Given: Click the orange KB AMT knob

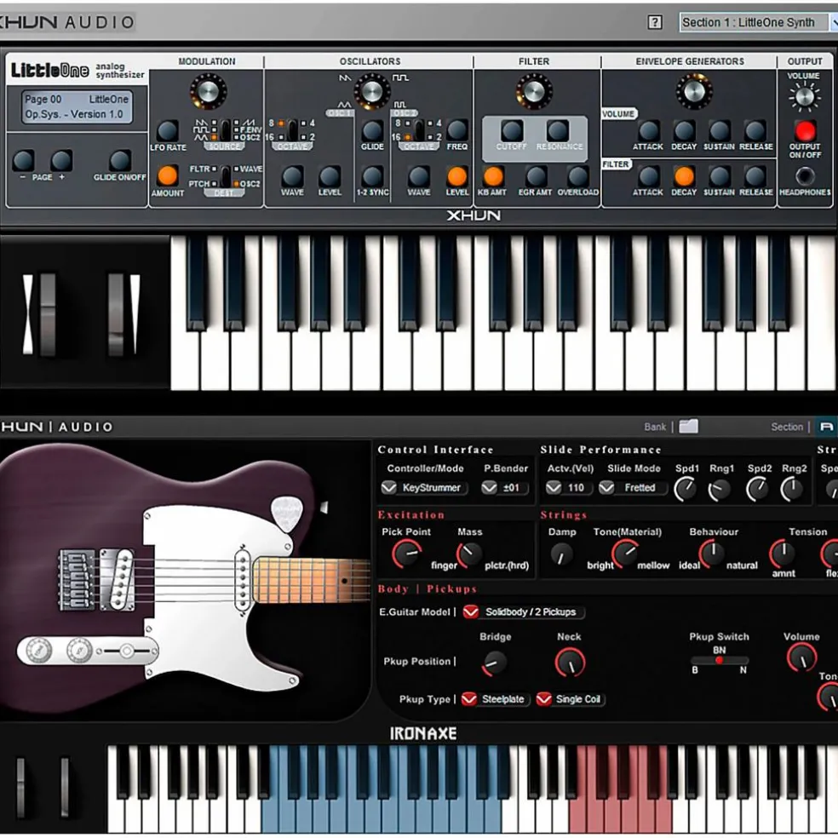Looking at the screenshot, I should 493,176.
